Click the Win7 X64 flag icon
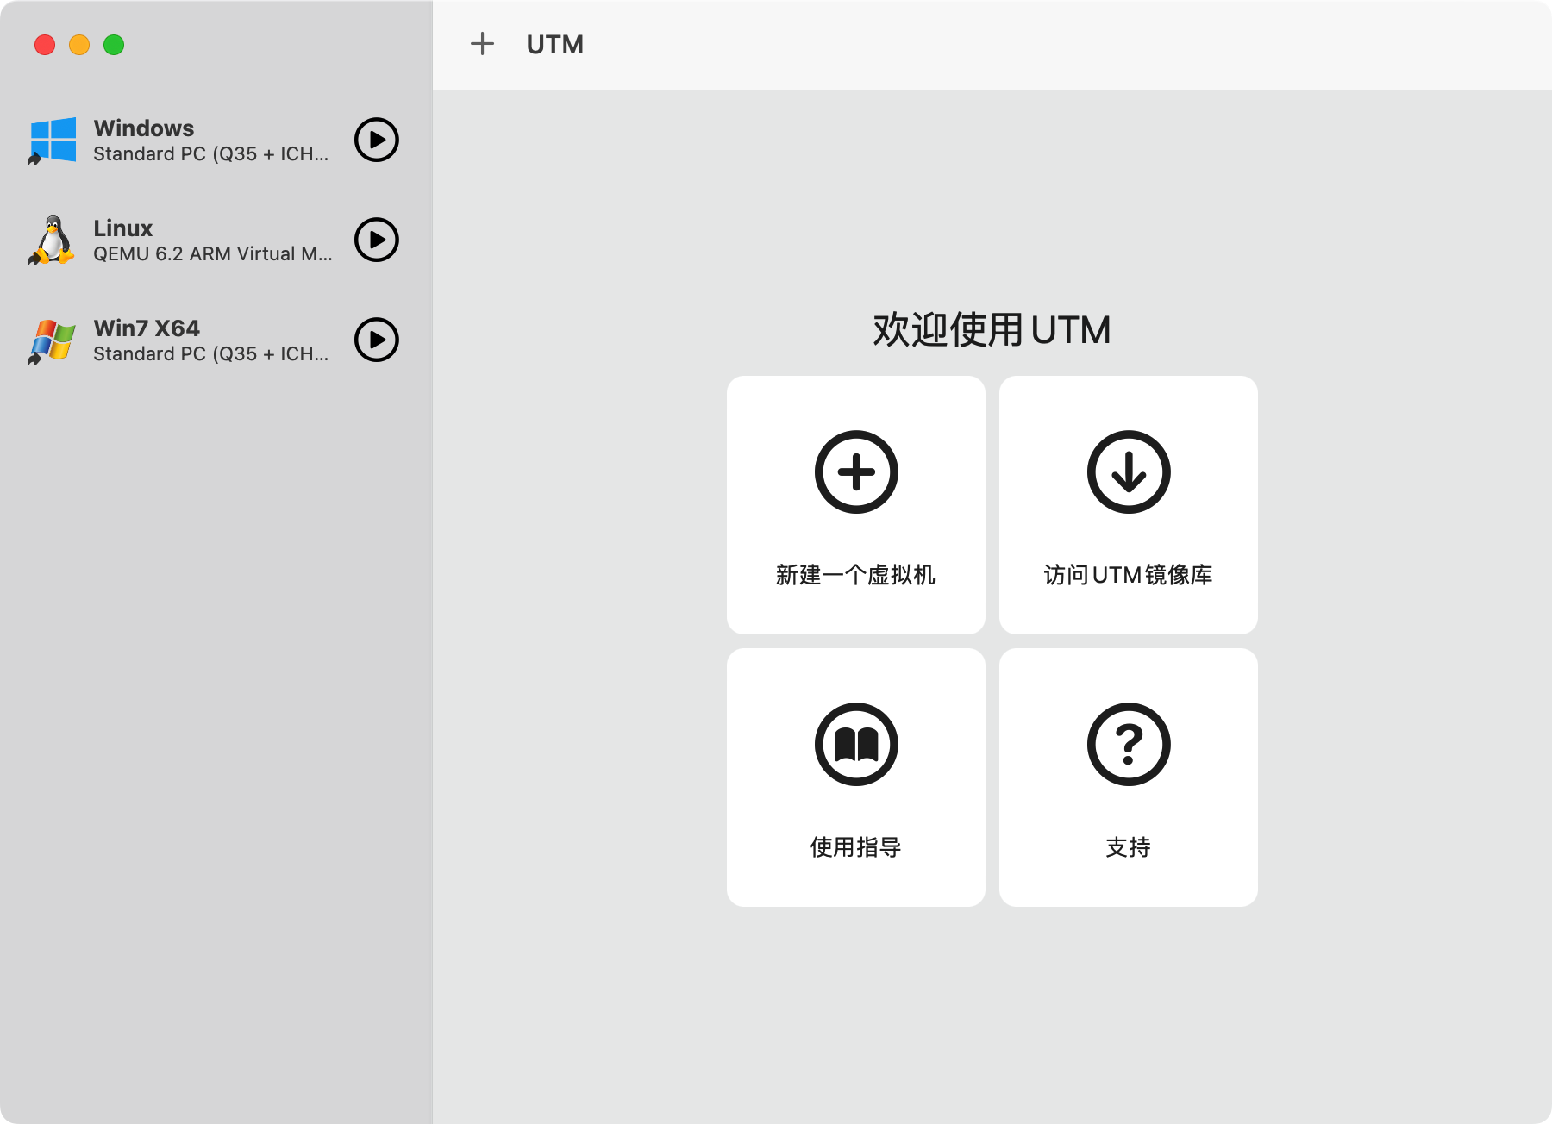1552x1124 pixels. (x=53, y=340)
